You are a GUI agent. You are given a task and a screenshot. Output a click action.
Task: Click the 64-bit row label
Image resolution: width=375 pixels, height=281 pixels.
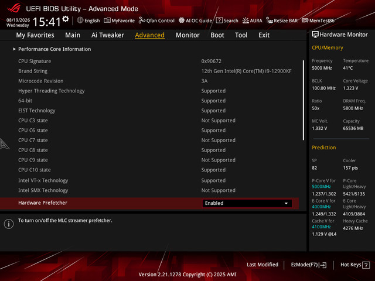pos(25,101)
